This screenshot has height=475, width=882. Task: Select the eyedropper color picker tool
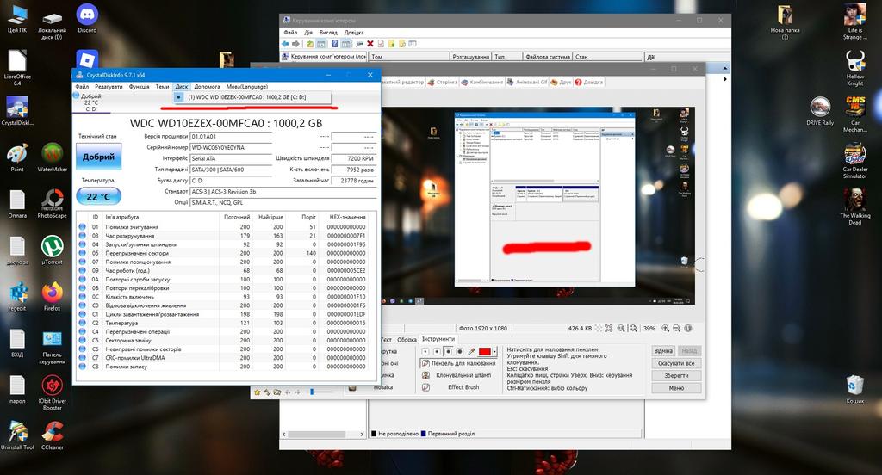[x=471, y=351]
